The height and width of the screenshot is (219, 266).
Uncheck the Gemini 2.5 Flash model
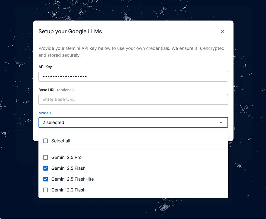coord(46,168)
